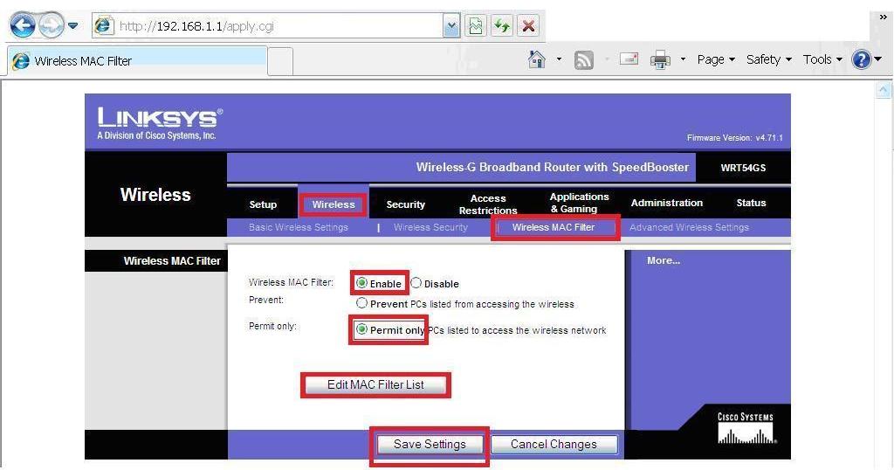Open the Wireless main tab
The height and width of the screenshot is (470, 894).
pos(334,204)
